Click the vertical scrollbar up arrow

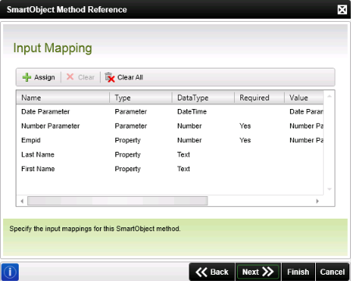[329, 97]
